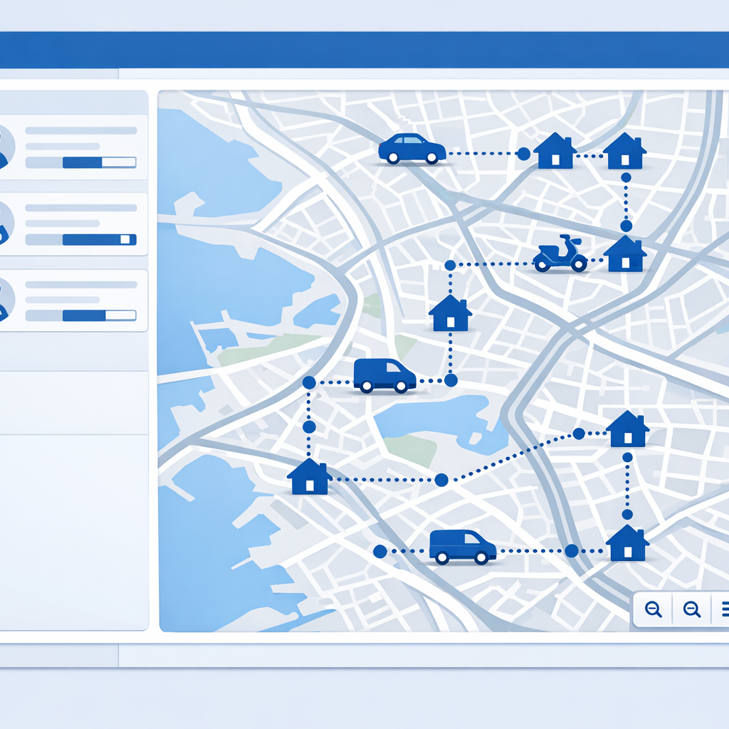The height and width of the screenshot is (729, 729).
Task: Click the house icon right of the scooter
Action: (x=625, y=254)
